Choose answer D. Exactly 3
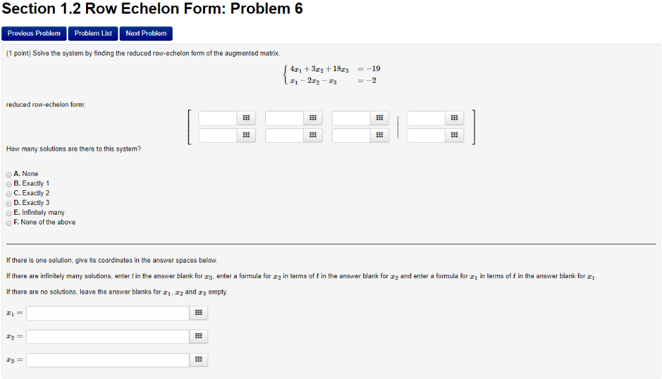This screenshot has width=662, height=379. [8, 202]
